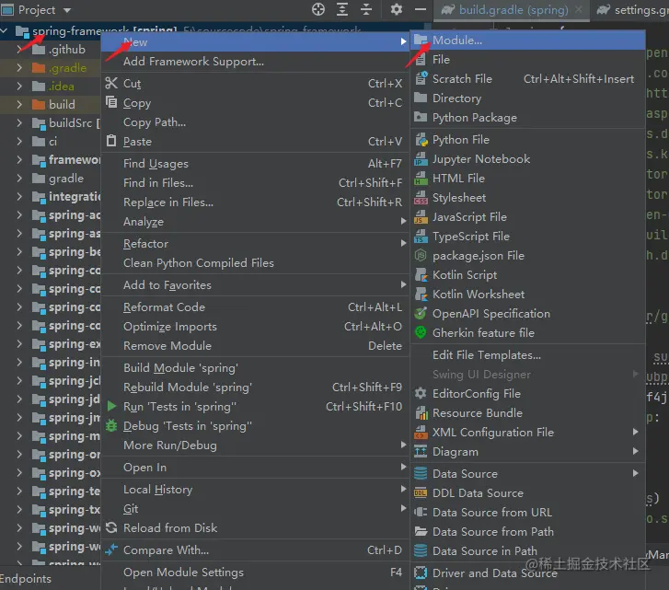This screenshot has width=669, height=590.
Task: Expand the gradle folder
Action: 19,178
